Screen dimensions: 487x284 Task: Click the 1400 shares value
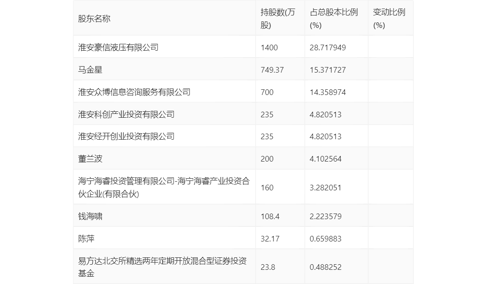[x=269, y=48]
